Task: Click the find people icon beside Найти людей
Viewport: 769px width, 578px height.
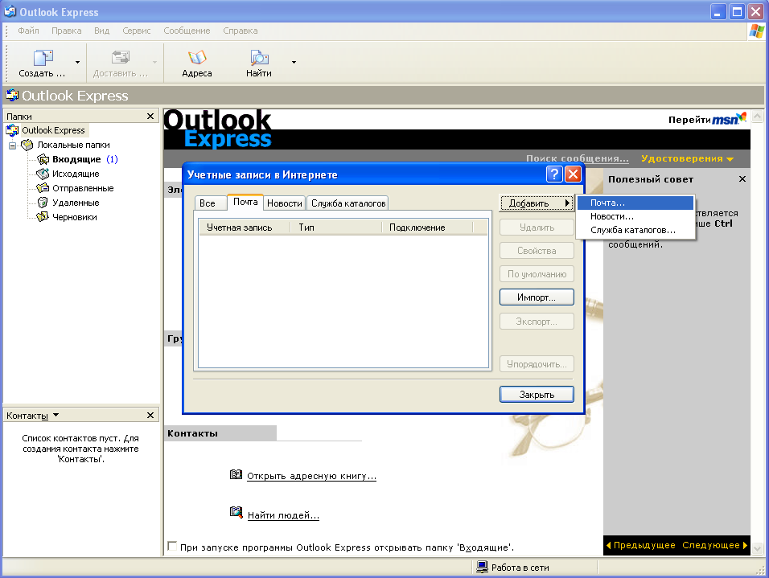Action: [x=236, y=512]
